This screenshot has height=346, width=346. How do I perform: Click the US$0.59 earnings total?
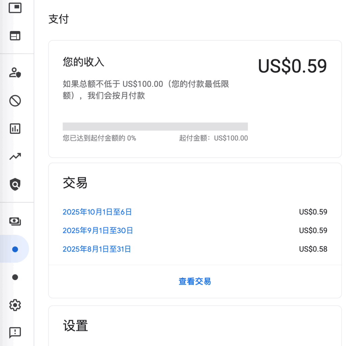click(292, 66)
